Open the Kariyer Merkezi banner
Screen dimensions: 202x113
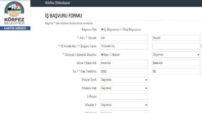click(x=15, y=28)
